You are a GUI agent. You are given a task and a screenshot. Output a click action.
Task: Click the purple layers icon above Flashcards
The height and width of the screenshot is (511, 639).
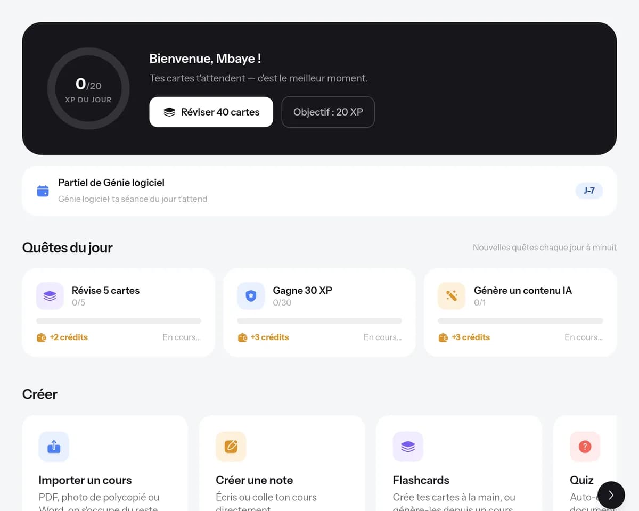(x=408, y=447)
